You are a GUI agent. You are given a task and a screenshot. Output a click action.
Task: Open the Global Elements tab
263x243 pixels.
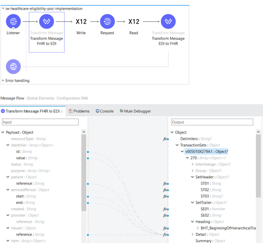coord(40,98)
